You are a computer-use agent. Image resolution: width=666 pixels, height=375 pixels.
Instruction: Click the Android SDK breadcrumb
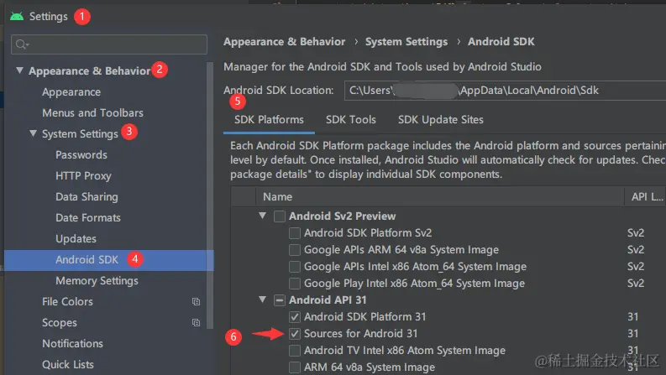tap(501, 42)
